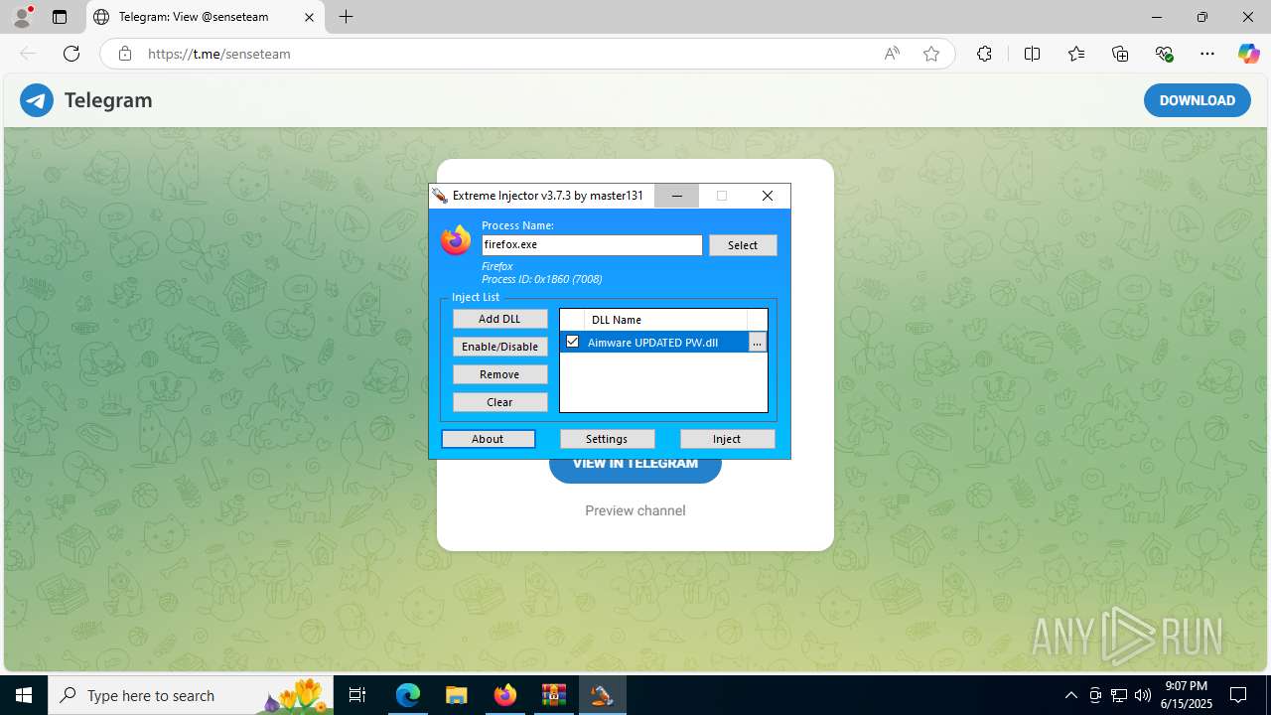Open volume control tray icon
The width and height of the screenshot is (1271, 715).
(1143, 695)
